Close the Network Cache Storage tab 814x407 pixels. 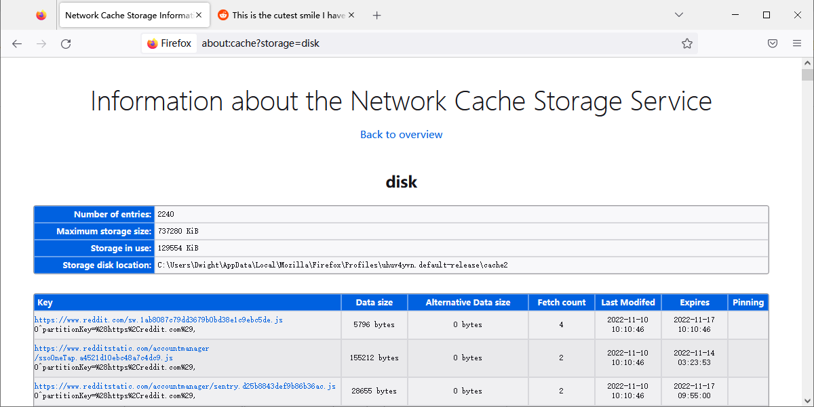pos(199,15)
